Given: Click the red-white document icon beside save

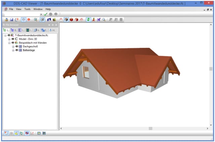Looking at the screenshot, I should 17,19.
